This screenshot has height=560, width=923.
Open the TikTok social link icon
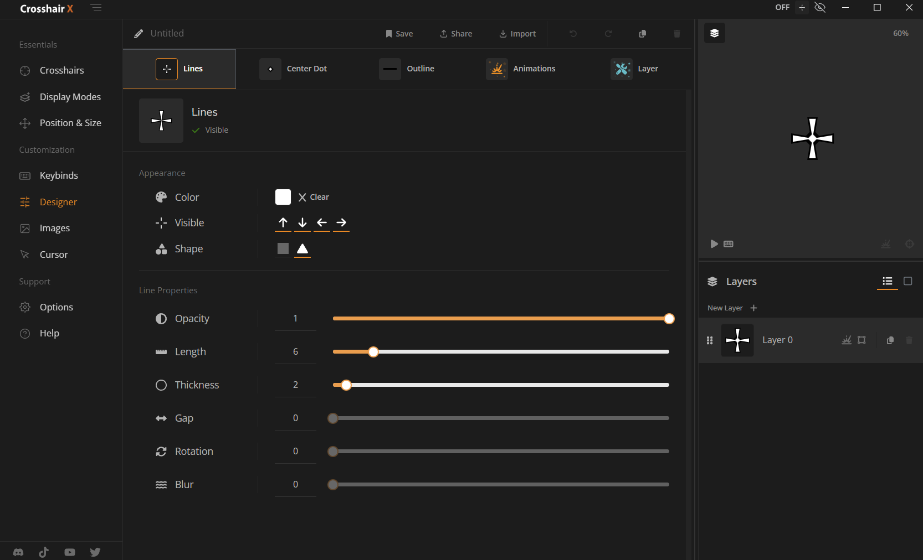pyautogui.click(x=44, y=552)
